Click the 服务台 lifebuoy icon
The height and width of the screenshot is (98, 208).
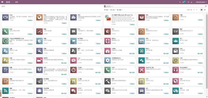[x=108, y=41]
